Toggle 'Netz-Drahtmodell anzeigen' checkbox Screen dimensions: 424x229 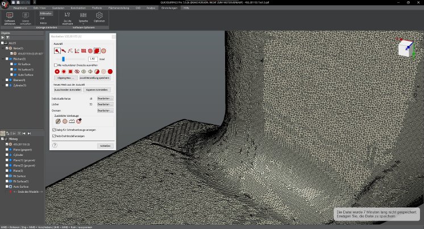tap(54, 136)
